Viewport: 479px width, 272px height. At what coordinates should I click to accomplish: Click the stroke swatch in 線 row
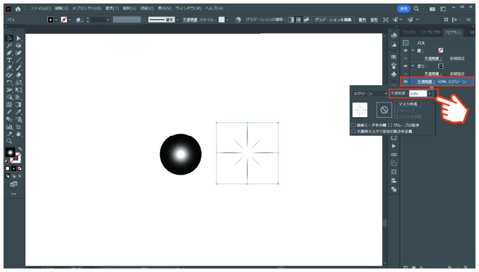click(441, 50)
